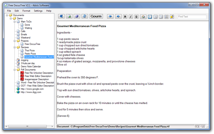Collapse the Pdf Documents folder
214x134 pixels.
tap(15, 70)
